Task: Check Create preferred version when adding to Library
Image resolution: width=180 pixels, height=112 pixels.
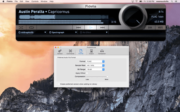Action: (x=59, y=84)
